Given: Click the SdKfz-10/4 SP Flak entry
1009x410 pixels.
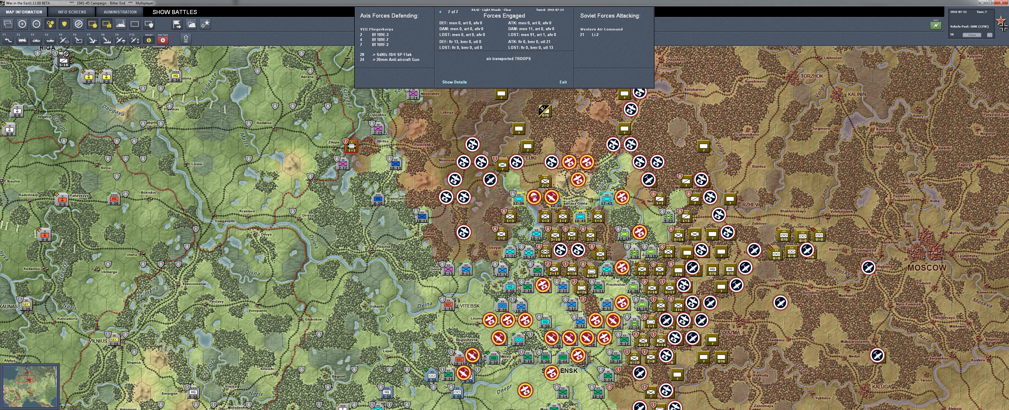Looking at the screenshot, I should point(392,55).
